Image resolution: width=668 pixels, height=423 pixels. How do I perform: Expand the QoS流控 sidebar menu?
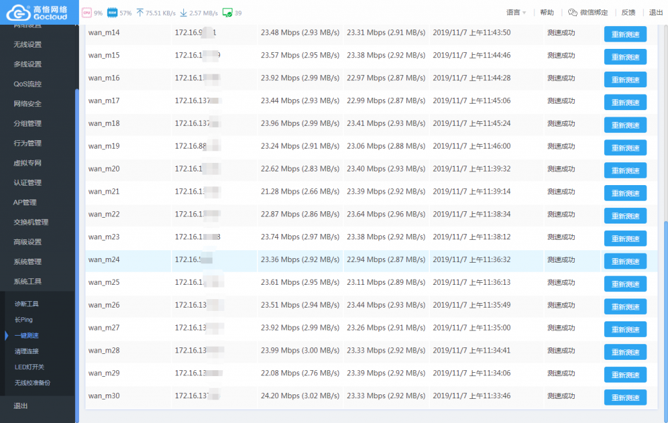(x=27, y=84)
